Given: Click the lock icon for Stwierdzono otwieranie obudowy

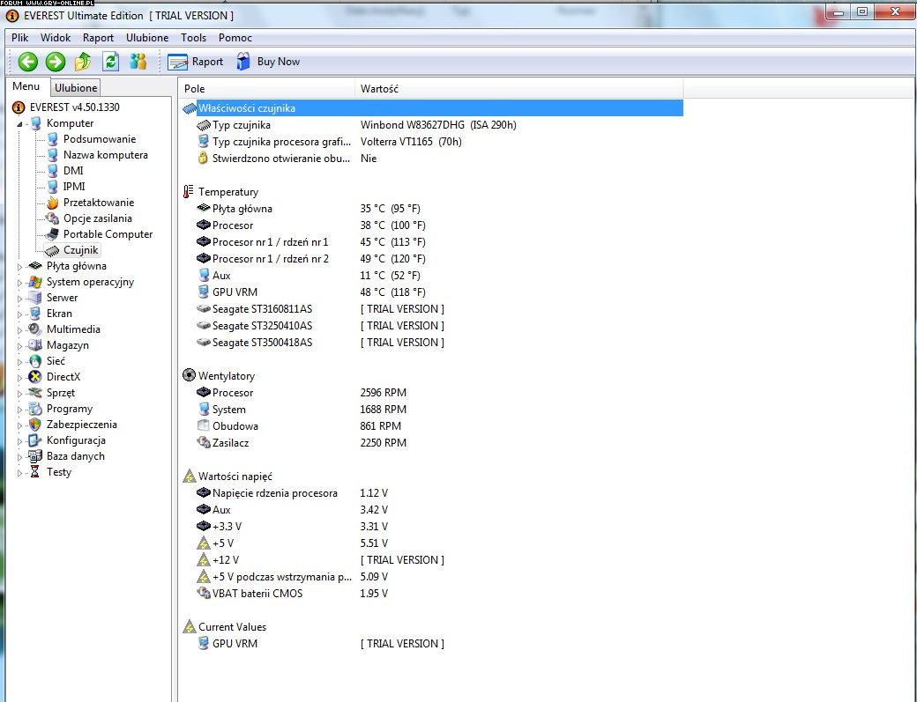Looking at the screenshot, I should (x=203, y=158).
